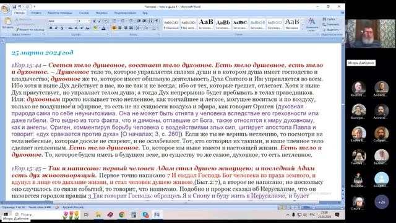Redo the action in quick access toolbar
Viewport: 396px width, 223px height.
click(27, 7)
